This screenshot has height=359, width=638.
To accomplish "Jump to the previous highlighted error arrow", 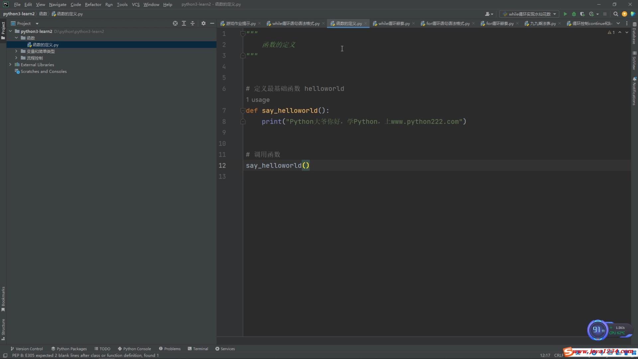I will tap(620, 32).
